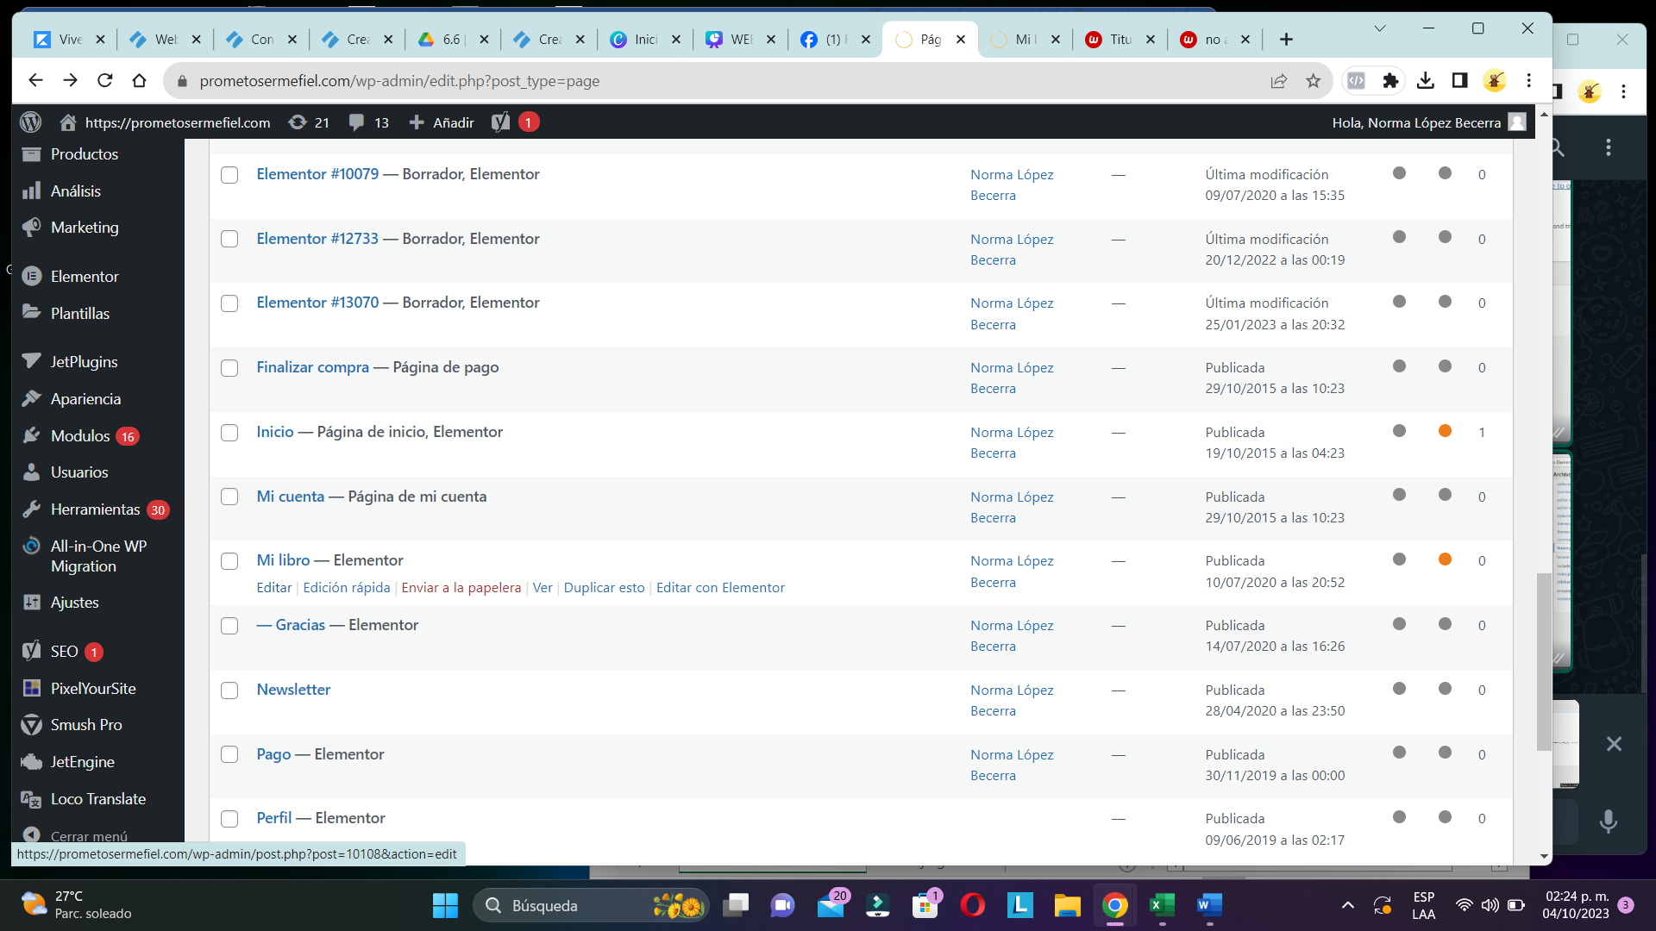Click Editar link under Mi libro
Screen dimensions: 1656x931
pyautogui.click(x=274, y=588)
